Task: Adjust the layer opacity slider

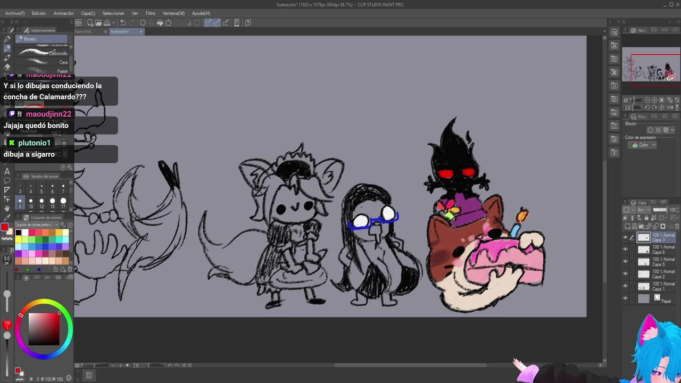Action: pos(660,210)
